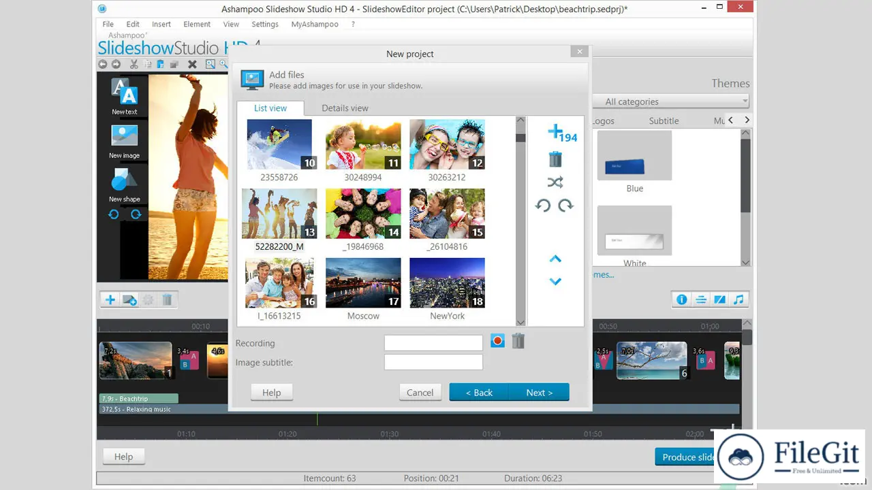
Task: Click the Image subtitle input field
Action: [x=433, y=362]
